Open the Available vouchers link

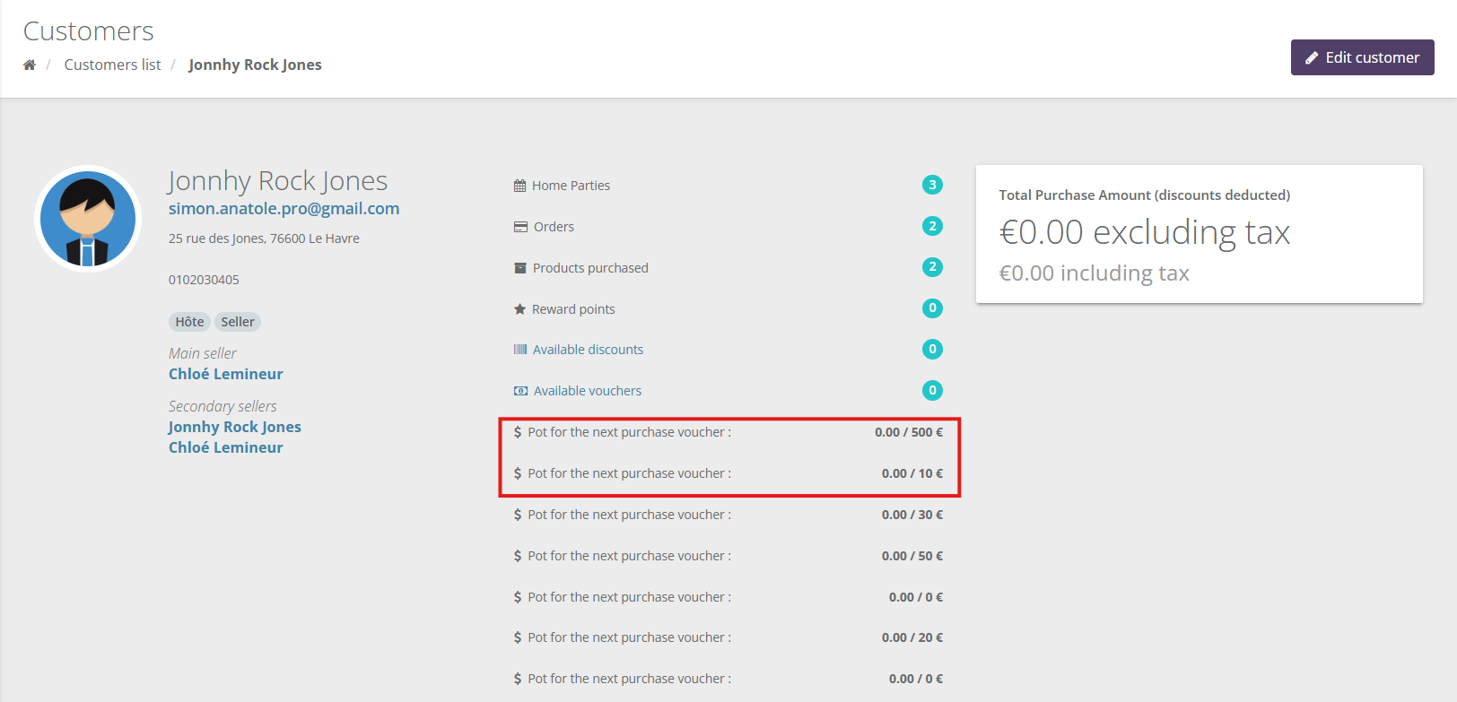(588, 391)
